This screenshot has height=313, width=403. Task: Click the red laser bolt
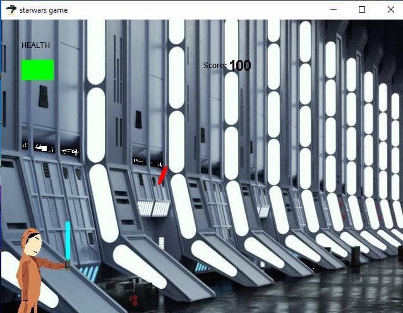coord(163,175)
